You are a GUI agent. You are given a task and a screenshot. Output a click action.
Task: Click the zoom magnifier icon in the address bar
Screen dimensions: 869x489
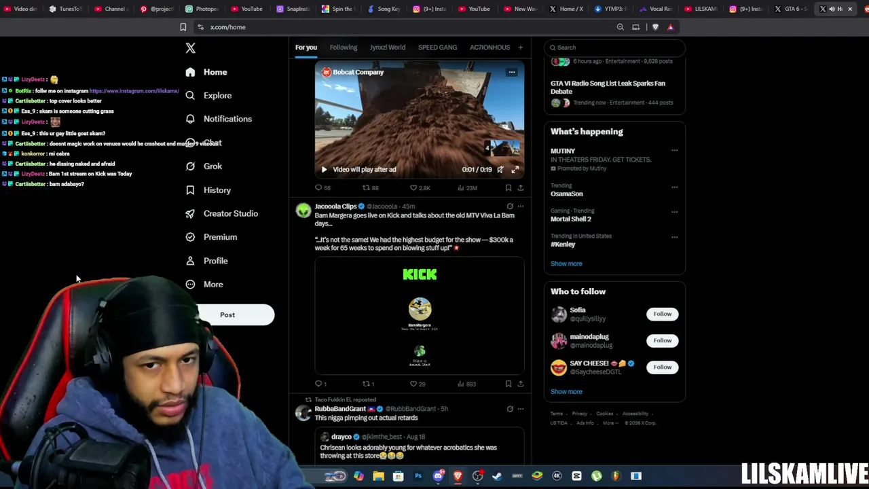tap(620, 27)
